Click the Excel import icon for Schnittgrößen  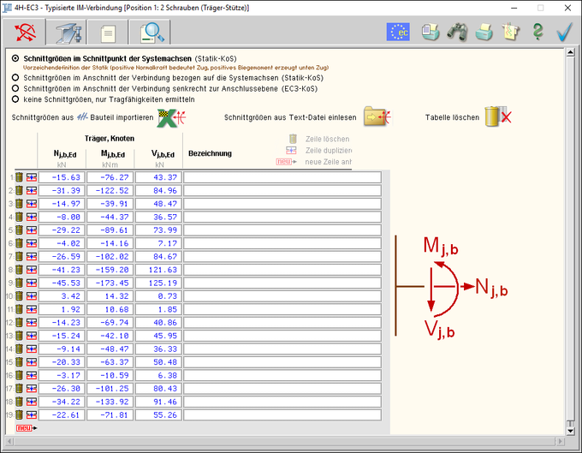click(x=174, y=117)
